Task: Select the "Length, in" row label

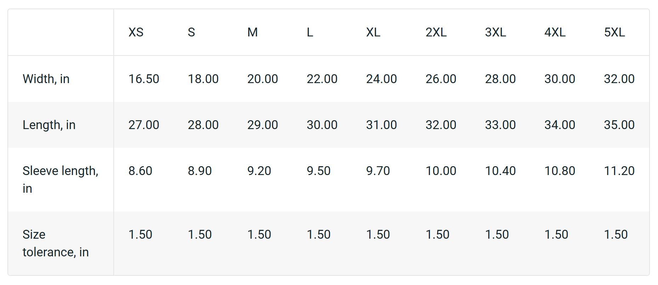Action: coord(49,125)
